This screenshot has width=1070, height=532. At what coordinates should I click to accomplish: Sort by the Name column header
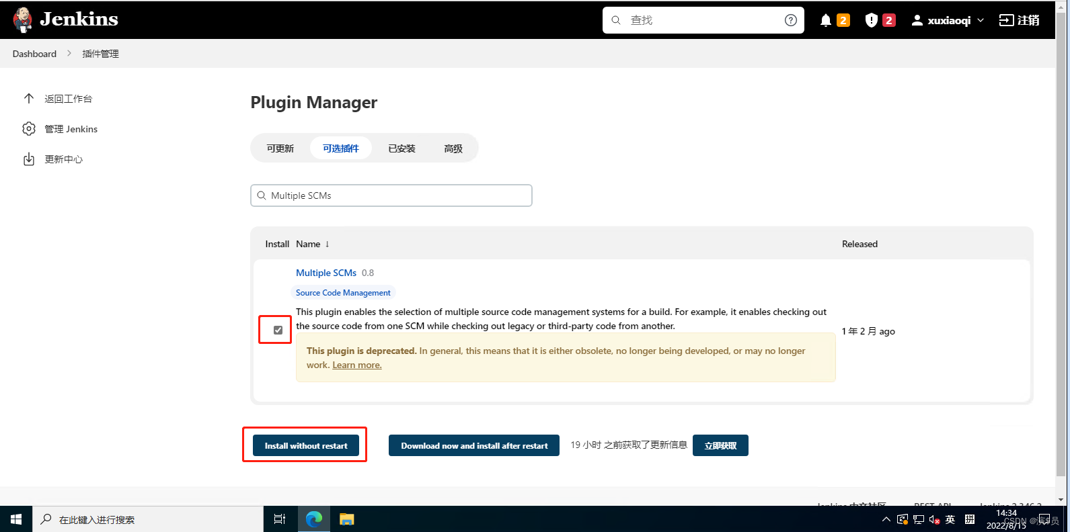point(313,244)
